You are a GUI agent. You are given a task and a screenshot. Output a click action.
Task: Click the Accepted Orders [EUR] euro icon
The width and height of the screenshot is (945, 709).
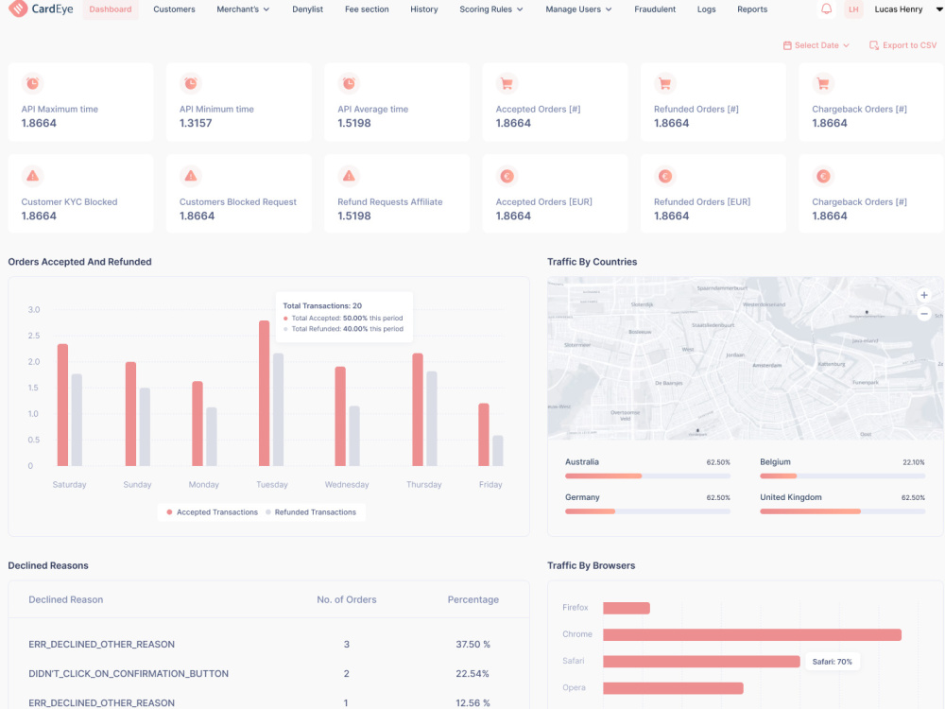coord(507,176)
